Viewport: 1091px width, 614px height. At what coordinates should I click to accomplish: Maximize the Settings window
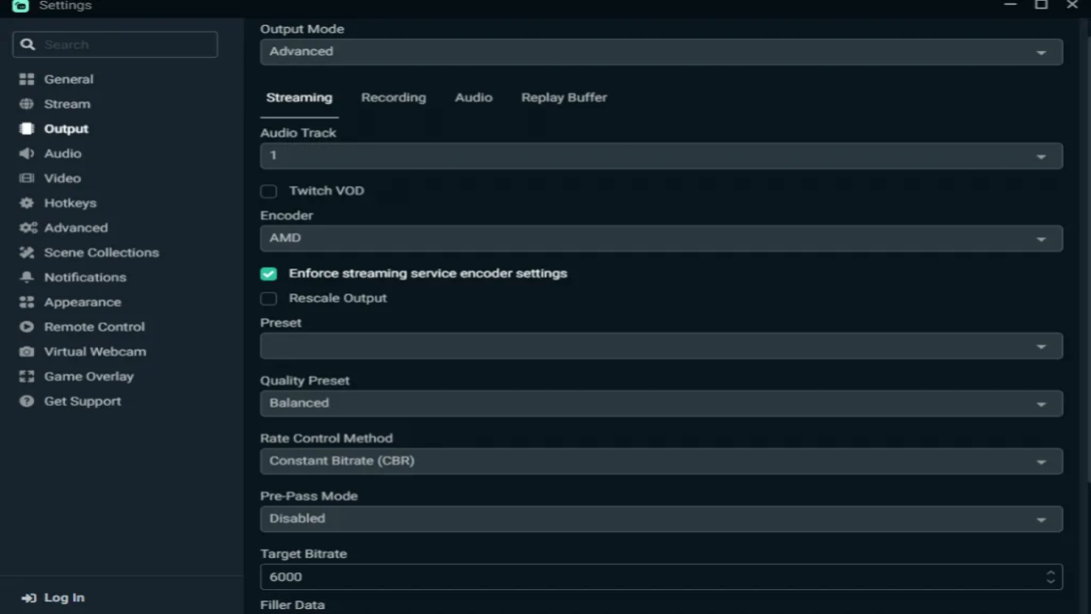coord(1042,5)
